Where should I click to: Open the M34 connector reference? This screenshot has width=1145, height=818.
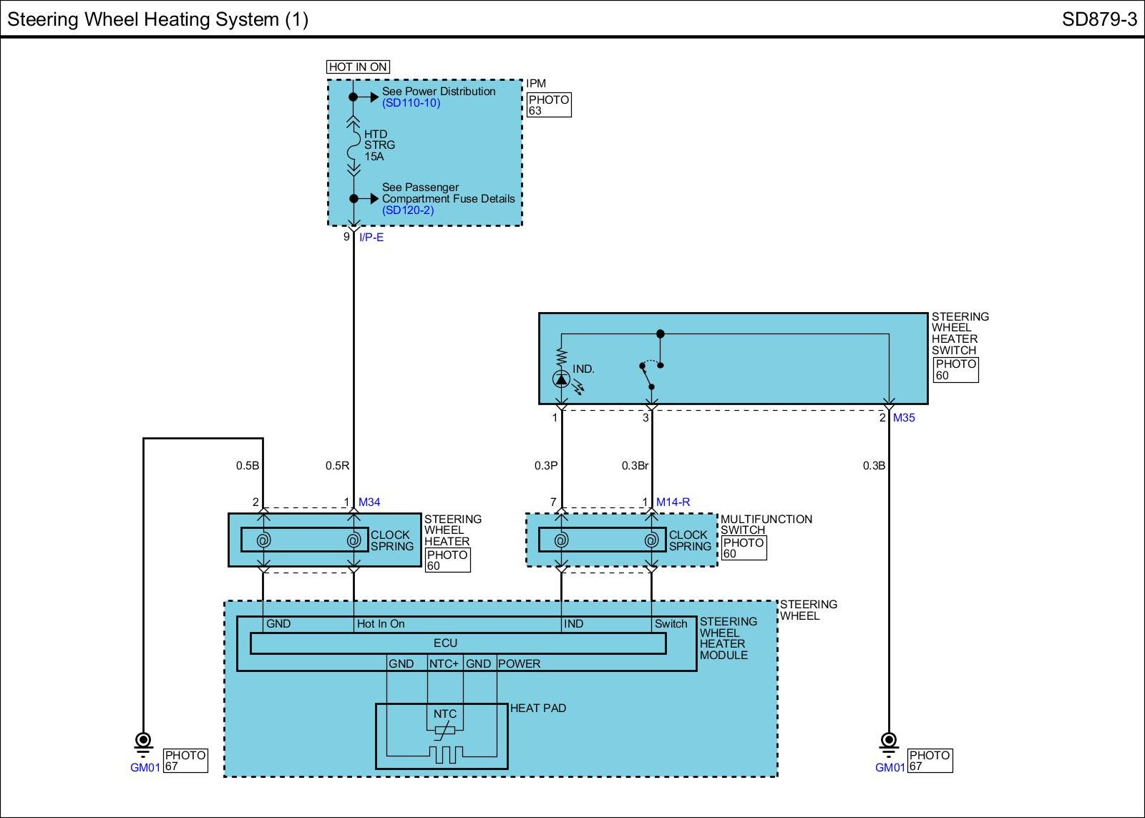[369, 502]
